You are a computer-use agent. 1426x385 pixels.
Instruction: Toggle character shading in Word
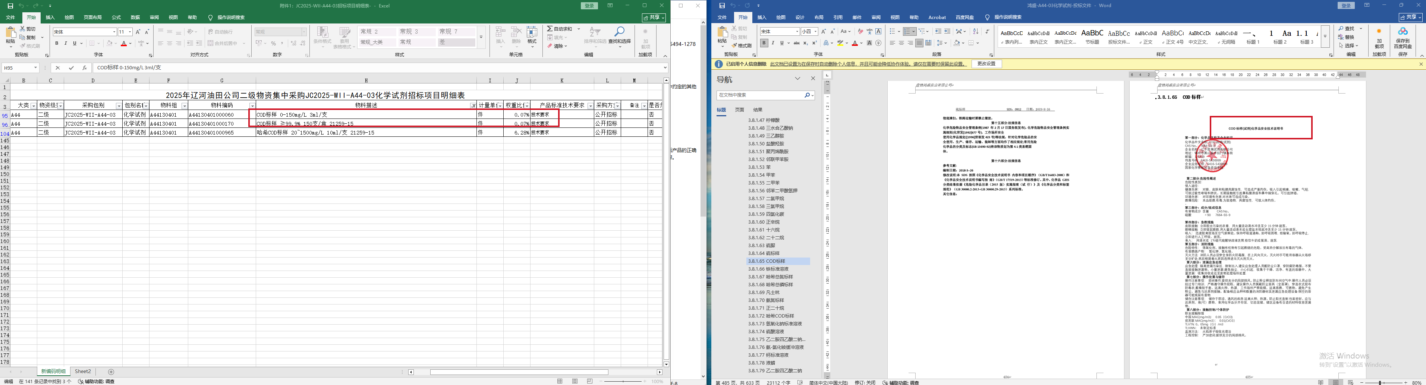870,43
